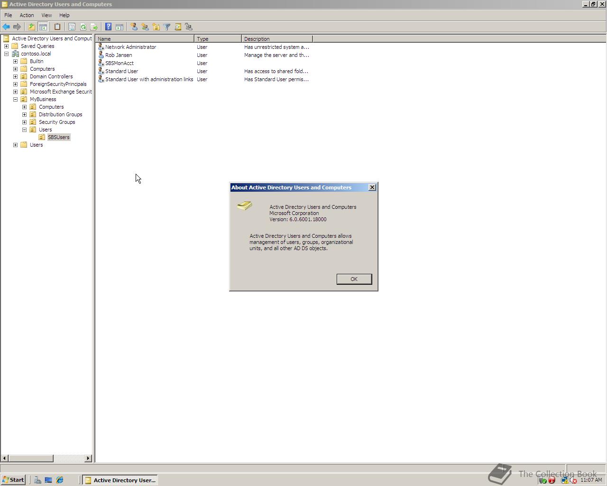
Task: Open Help with the blue question-mark icon
Action: 109,27
